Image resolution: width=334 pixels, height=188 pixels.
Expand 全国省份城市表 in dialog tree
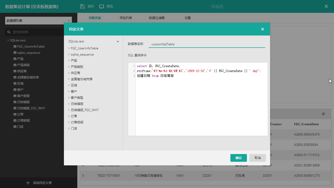[69, 79]
